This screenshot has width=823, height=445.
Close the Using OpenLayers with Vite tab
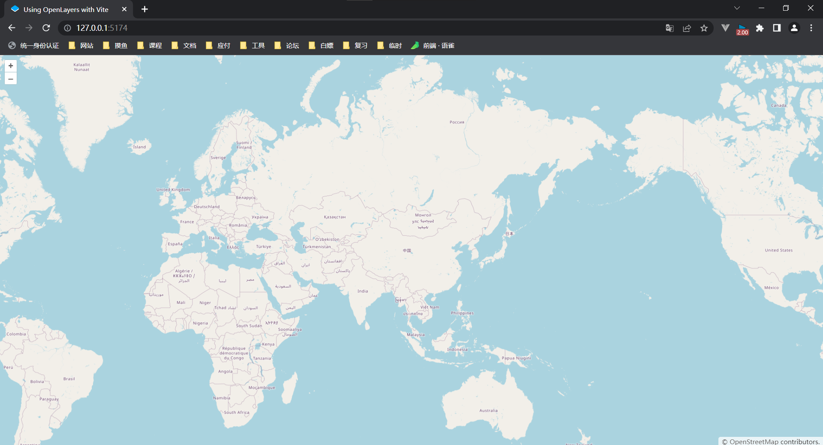click(x=124, y=9)
